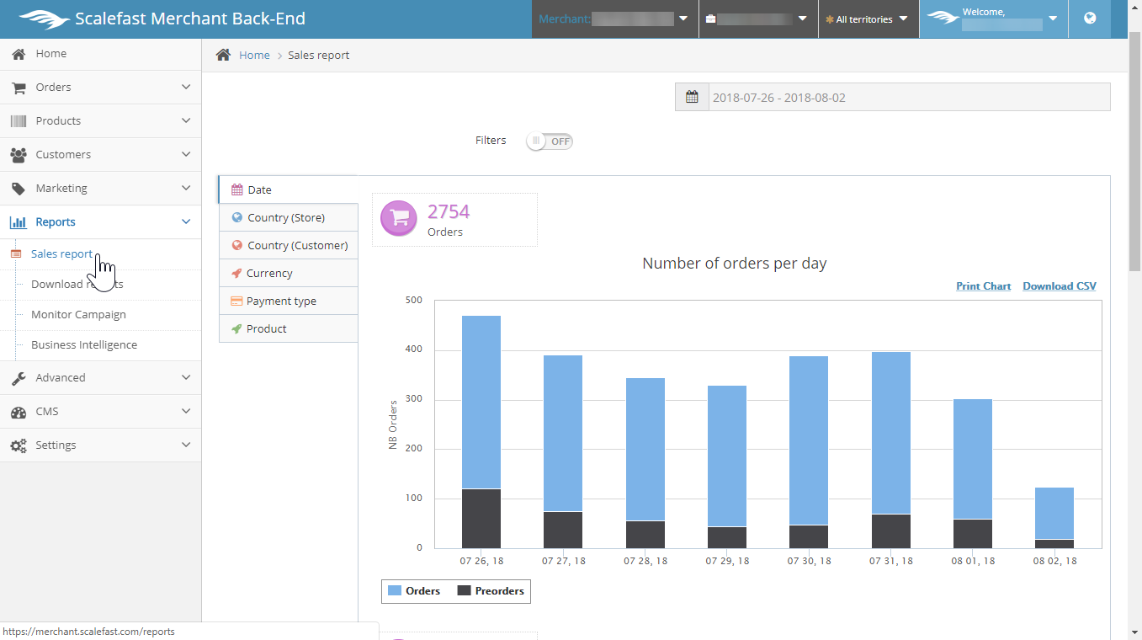The height and width of the screenshot is (640, 1142).
Task: Expand the Products menu chevron
Action: coord(186,120)
